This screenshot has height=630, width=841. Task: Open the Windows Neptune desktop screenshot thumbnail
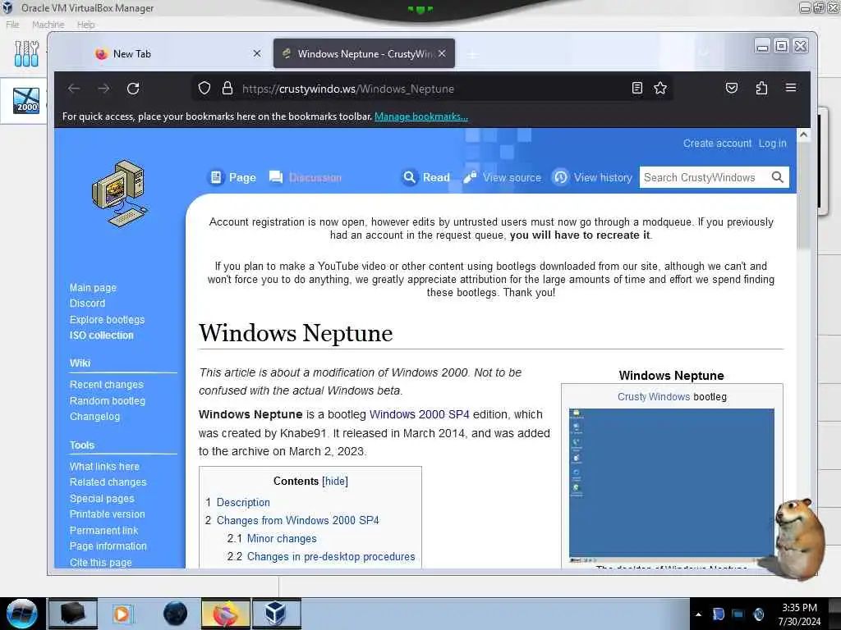click(672, 486)
